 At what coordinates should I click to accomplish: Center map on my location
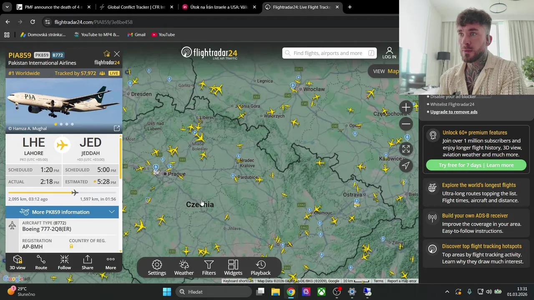click(406, 165)
